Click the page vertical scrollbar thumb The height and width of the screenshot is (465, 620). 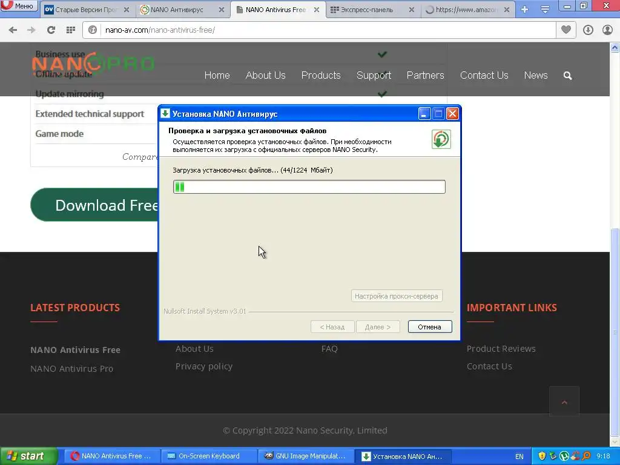coord(615,331)
